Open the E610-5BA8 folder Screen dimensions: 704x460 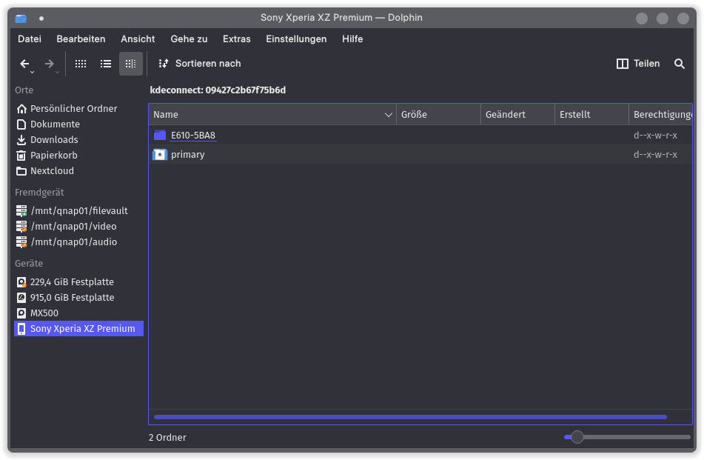(192, 136)
